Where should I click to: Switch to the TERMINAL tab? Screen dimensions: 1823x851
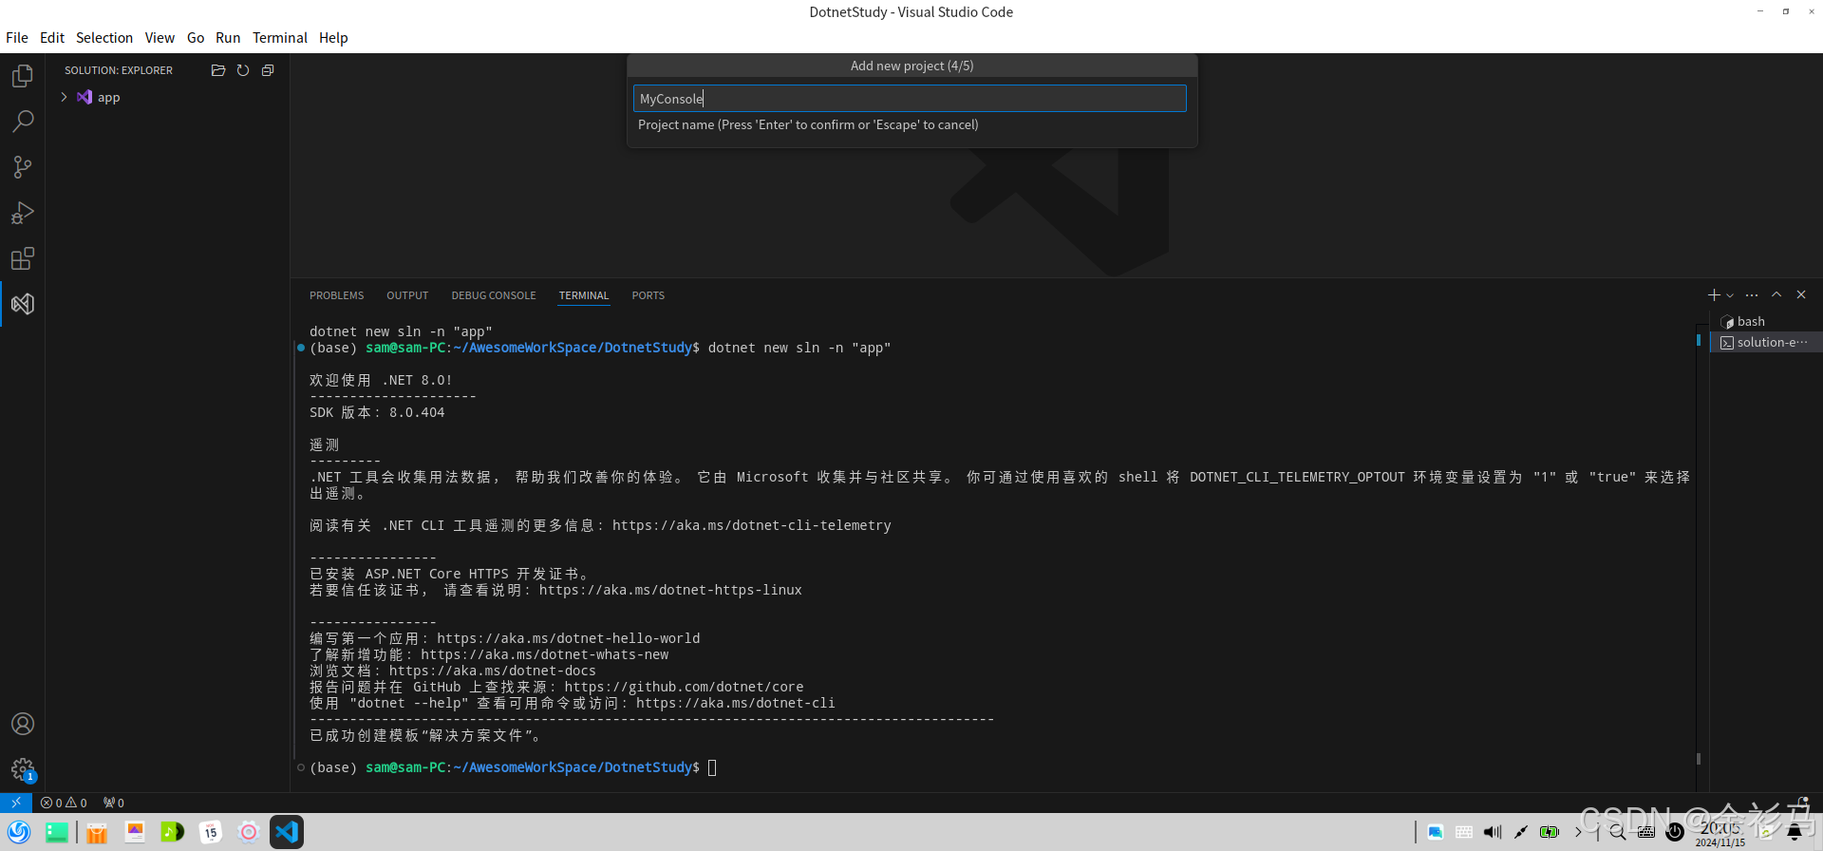click(584, 295)
